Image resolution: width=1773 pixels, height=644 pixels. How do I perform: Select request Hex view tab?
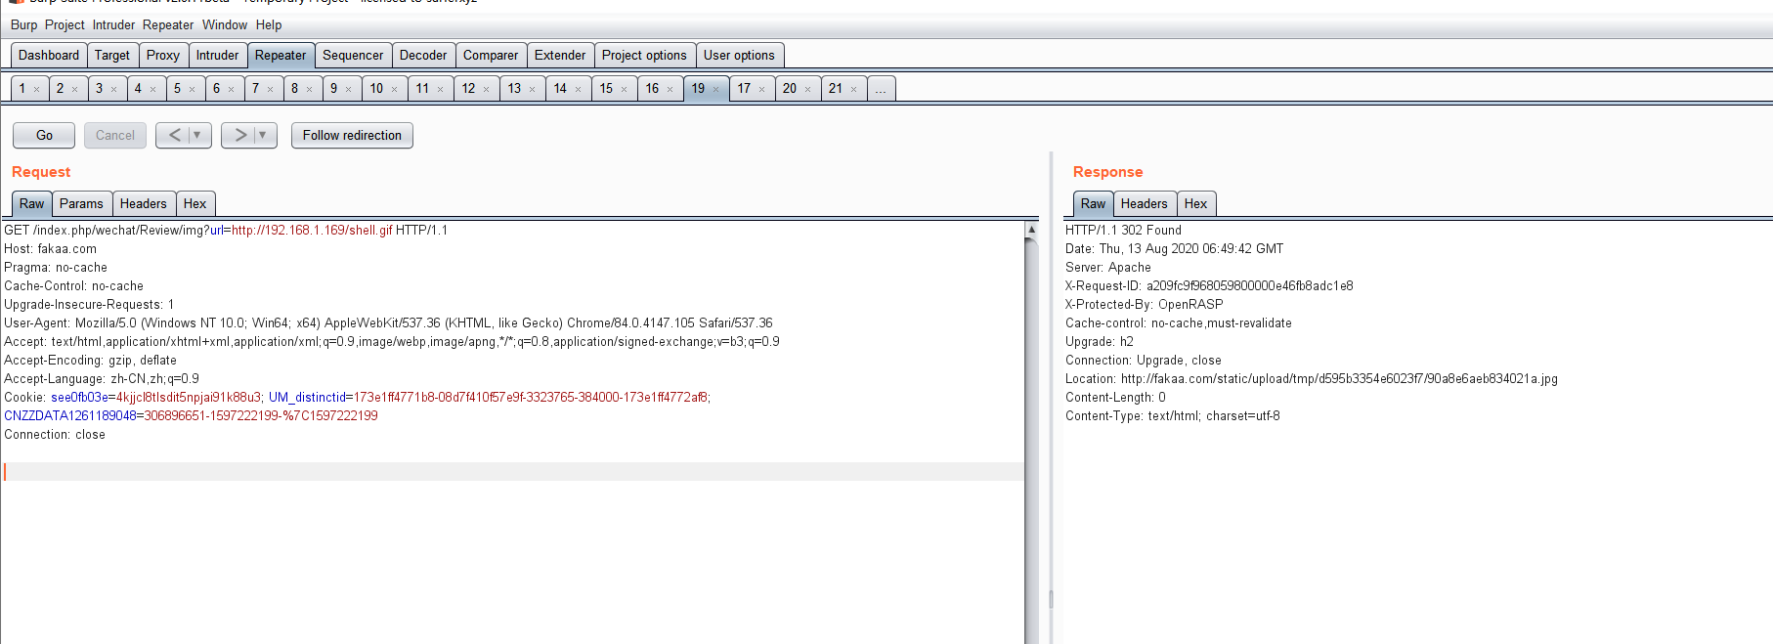click(x=195, y=203)
